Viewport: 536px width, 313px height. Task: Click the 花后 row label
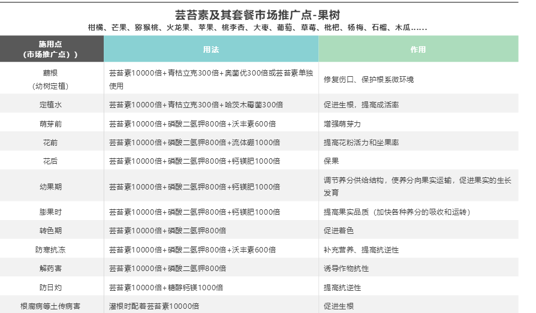click(50, 161)
